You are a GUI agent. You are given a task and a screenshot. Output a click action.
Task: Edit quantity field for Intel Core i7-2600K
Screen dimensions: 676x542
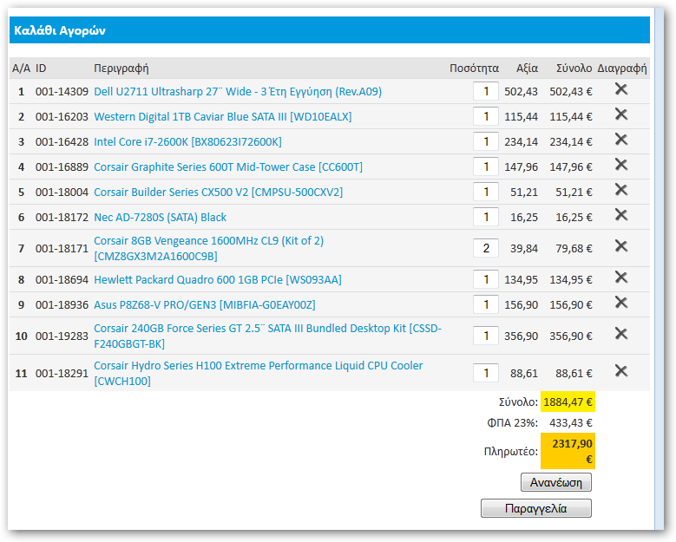tap(486, 141)
